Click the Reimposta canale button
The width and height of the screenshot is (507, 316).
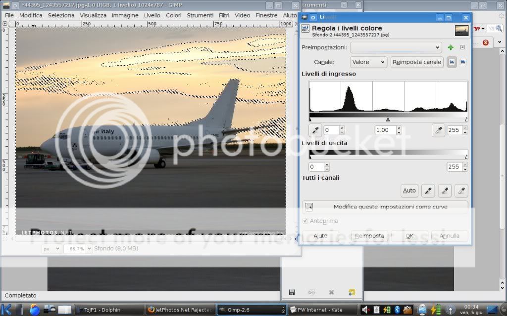point(417,62)
